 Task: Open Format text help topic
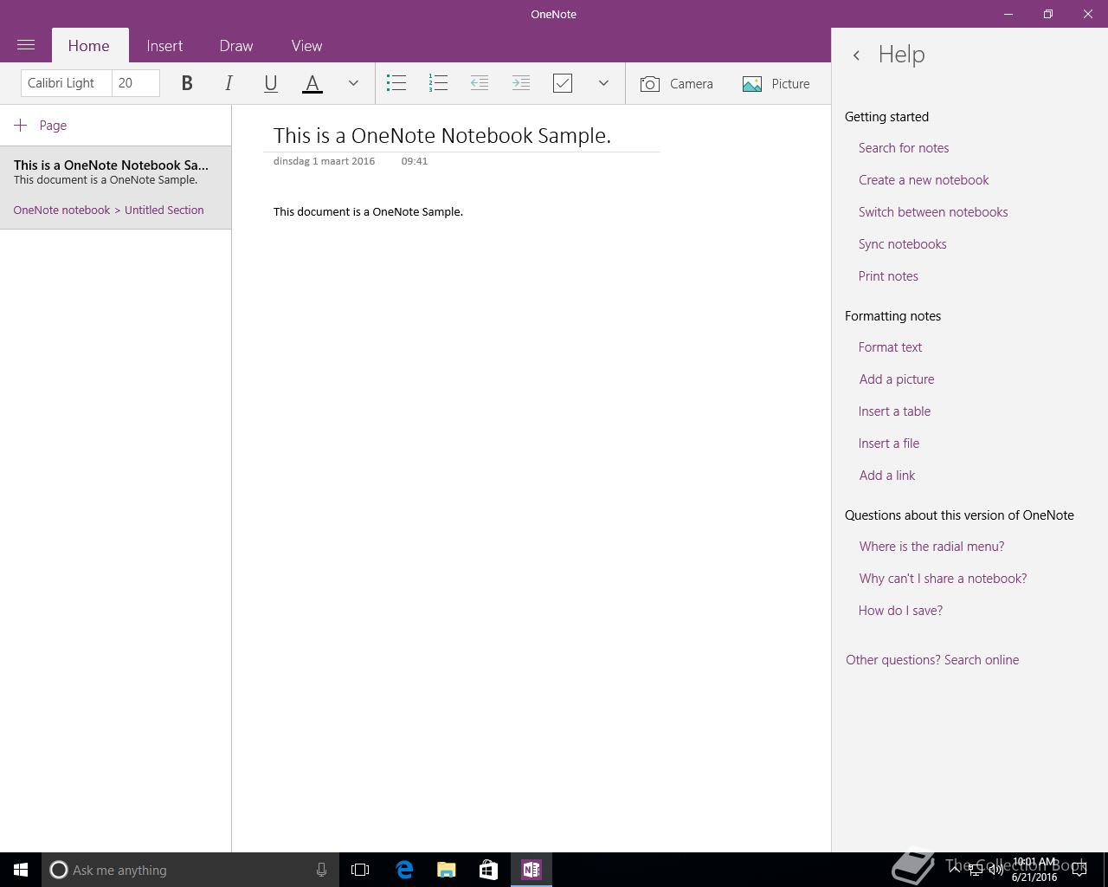coord(890,347)
